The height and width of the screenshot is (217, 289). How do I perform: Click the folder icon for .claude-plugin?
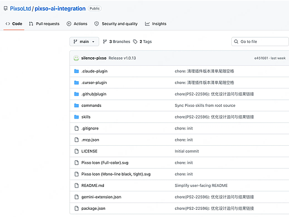click(77, 71)
